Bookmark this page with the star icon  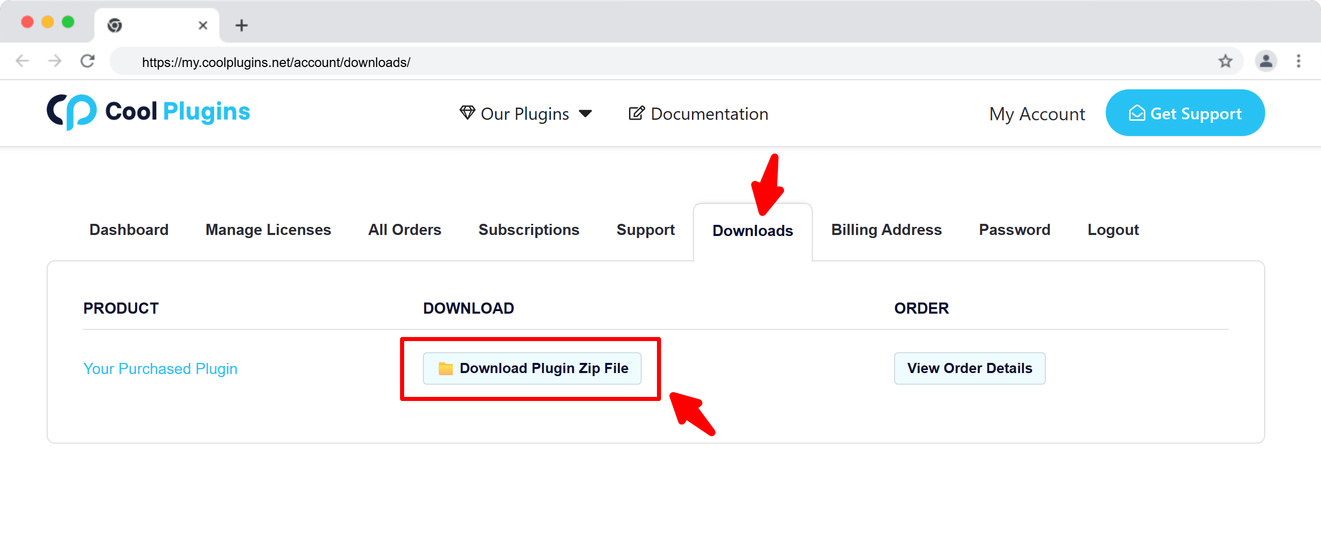pos(1225,61)
